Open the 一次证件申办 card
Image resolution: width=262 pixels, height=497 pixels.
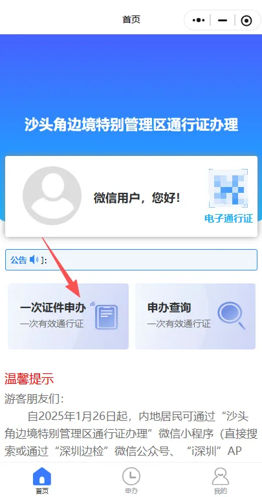pyautogui.click(x=68, y=316)
